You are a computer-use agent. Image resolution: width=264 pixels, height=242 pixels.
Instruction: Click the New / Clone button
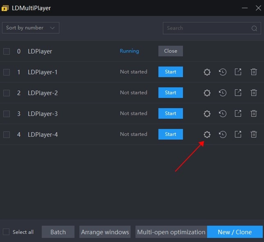tap(235, 232)
